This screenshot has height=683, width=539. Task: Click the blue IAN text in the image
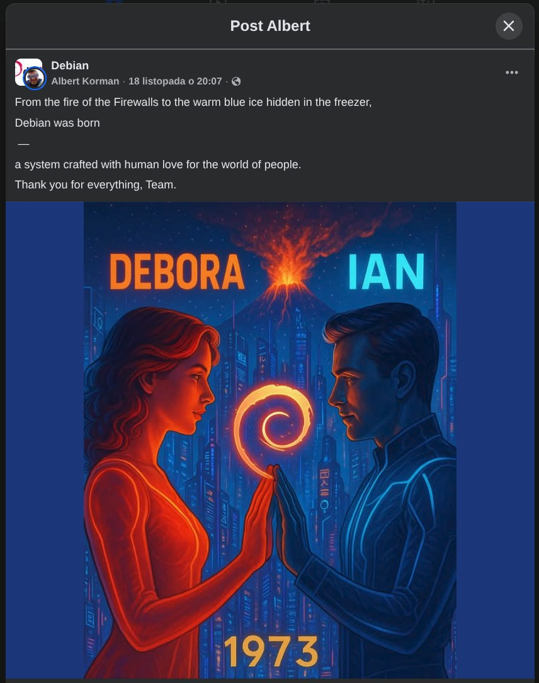click(386, 272)
